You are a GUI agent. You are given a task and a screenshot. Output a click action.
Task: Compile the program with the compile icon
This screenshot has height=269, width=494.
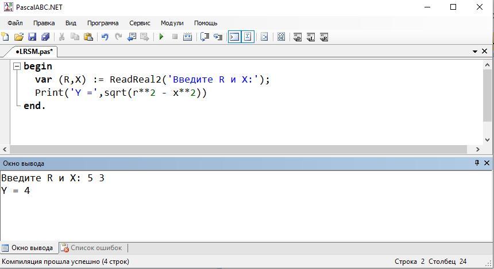tap(187, 37)
